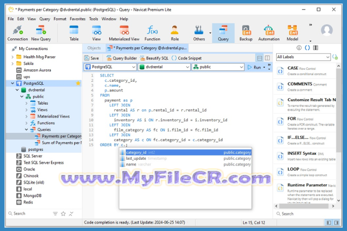Add a new snippet icon
This screenshot has height=231, width=347.
coord(335,57)
